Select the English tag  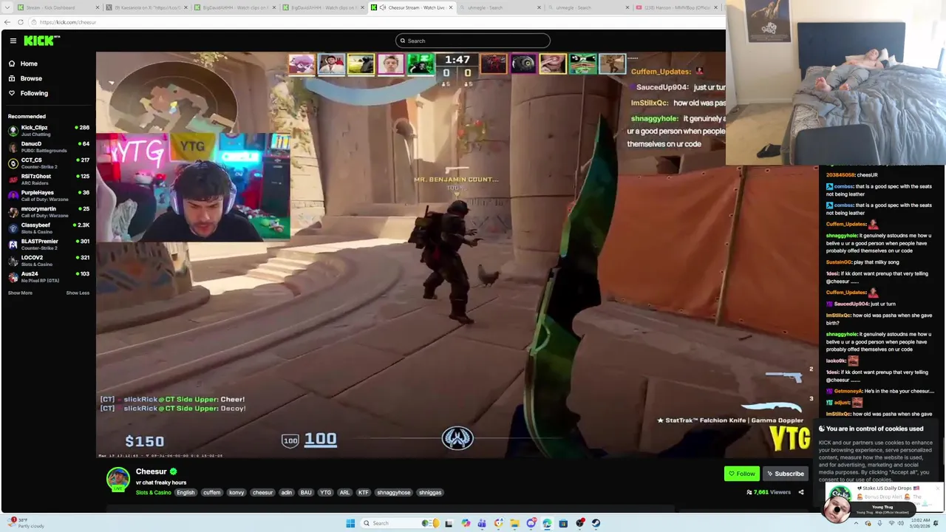186,493
